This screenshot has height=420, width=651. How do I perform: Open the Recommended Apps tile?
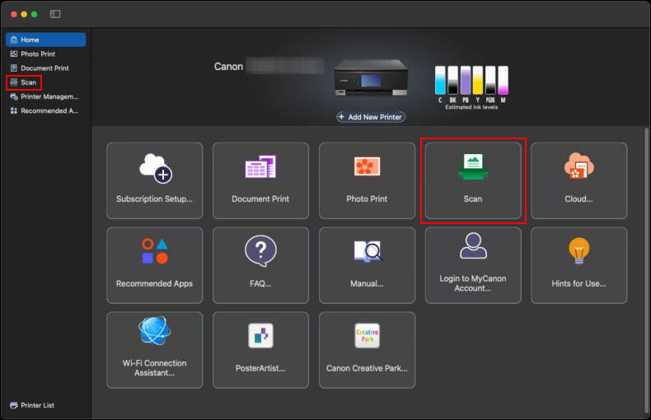coord(154,265)
